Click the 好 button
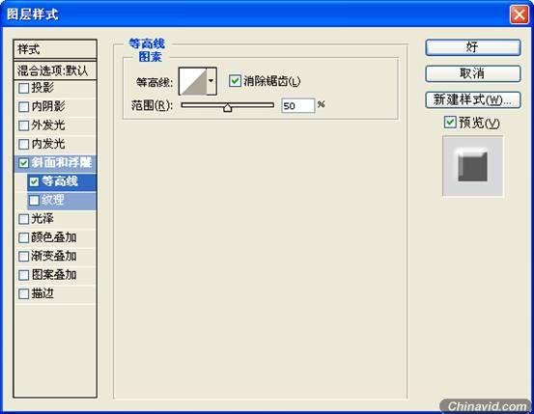This screenshot has height=414, width=534. [x=473, y=47]
